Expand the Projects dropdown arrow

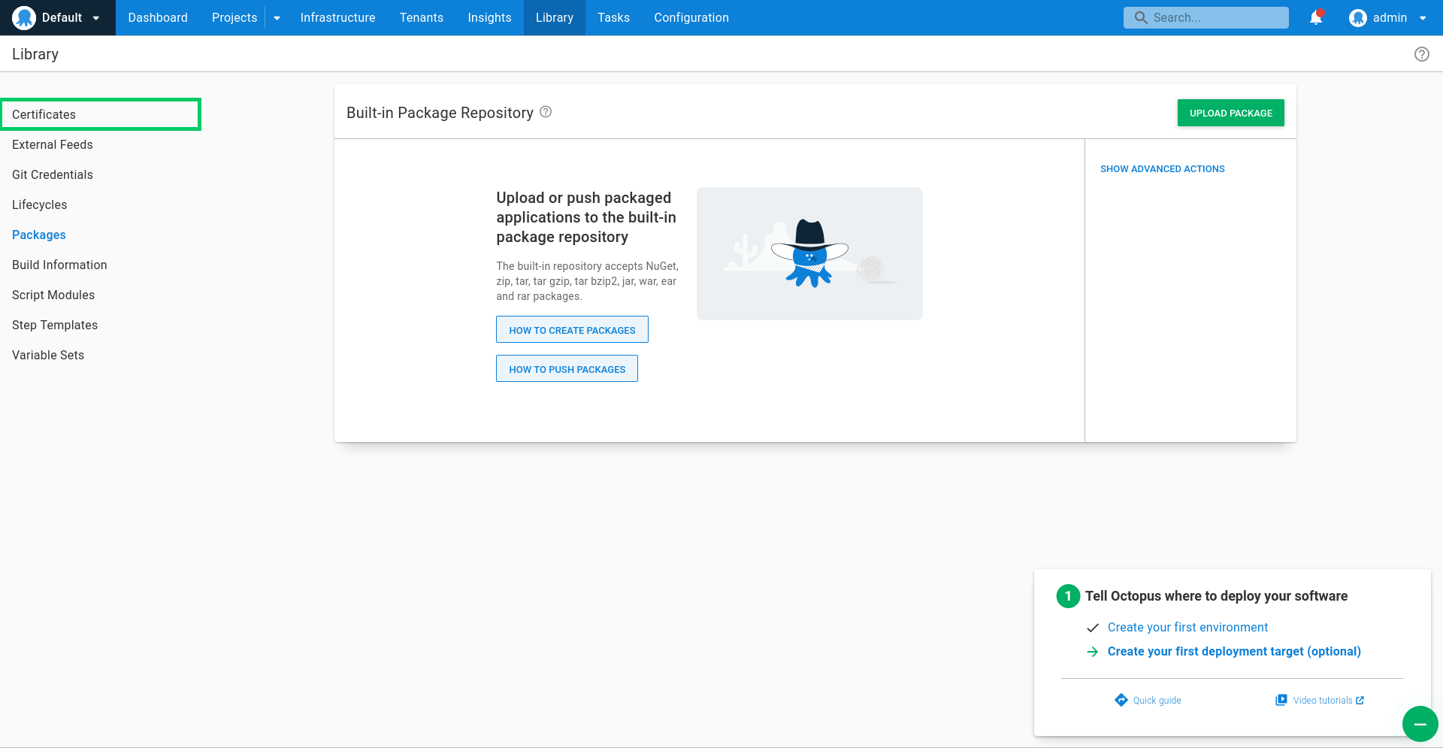(x=277, y=18)
